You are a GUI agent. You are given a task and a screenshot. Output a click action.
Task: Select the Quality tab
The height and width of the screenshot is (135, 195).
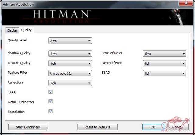point(27,30)
